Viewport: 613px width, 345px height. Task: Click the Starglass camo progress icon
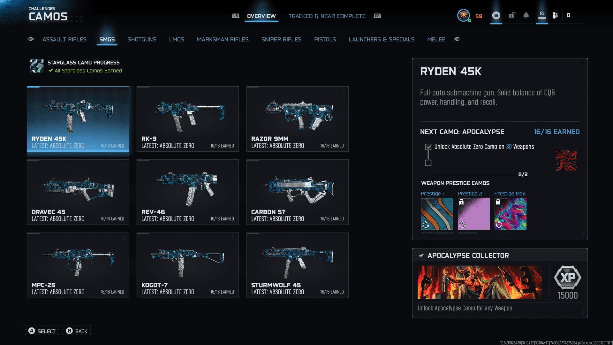(37, 66)
